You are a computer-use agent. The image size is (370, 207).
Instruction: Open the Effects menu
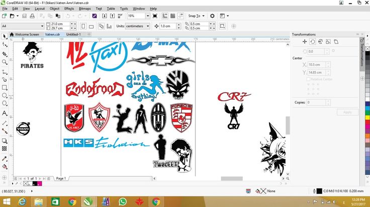69,9
